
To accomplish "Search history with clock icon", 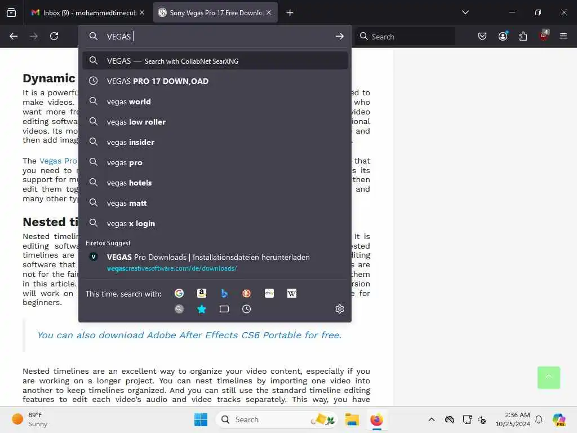I will click(247, 309).
